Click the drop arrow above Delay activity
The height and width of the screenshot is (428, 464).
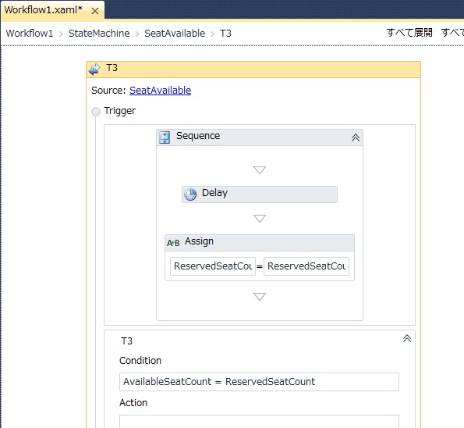260,170
